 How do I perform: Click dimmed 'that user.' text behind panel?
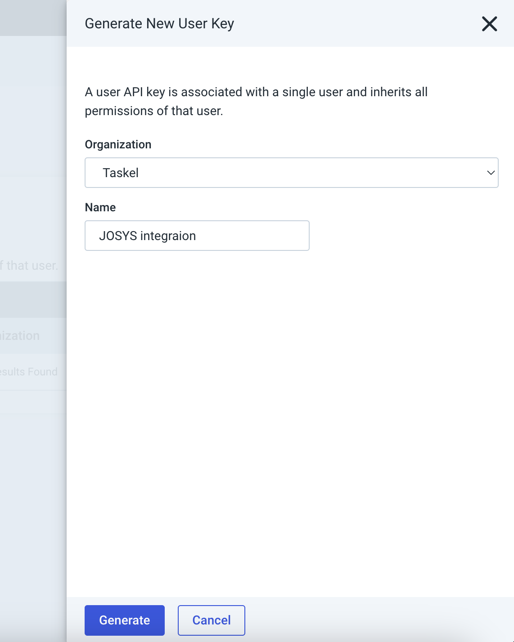pyautogui.click(x=32, y=266)
